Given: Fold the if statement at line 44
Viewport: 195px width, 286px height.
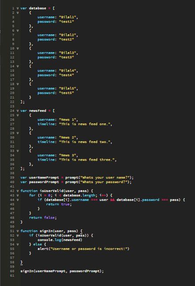Looking at the screenshot, I should pyautogui.click(x=18, y=200).
